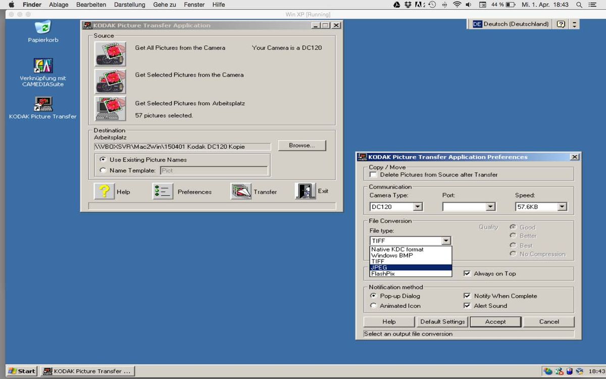
Task: Click the Adobe menu bar icon
Action: (420, 5)
